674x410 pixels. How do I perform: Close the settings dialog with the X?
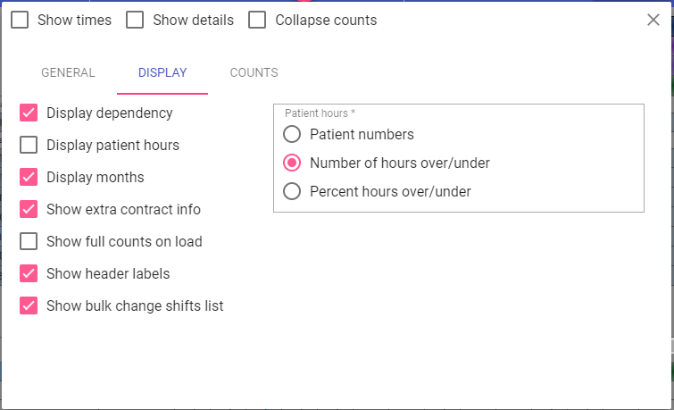[653, 20]
